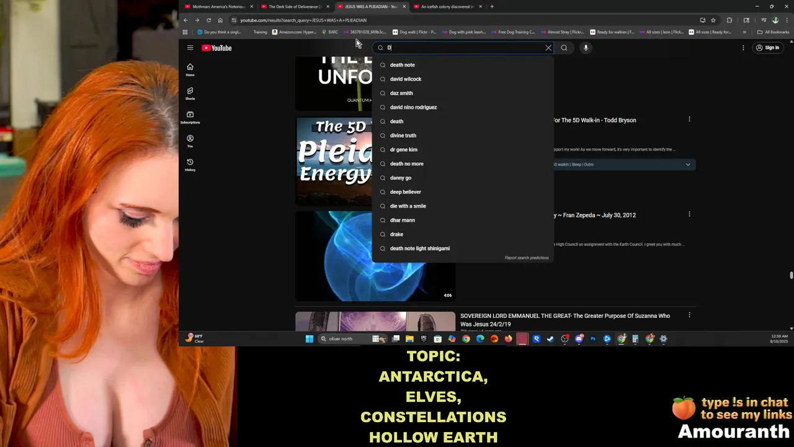The width and height of the screenshot is (794, 447).
Task: Open History in the YouTube sidebar
Action: coord(190,165)
